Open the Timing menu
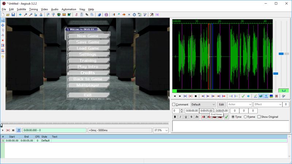292x164 pixels. [x=33, y=9]
